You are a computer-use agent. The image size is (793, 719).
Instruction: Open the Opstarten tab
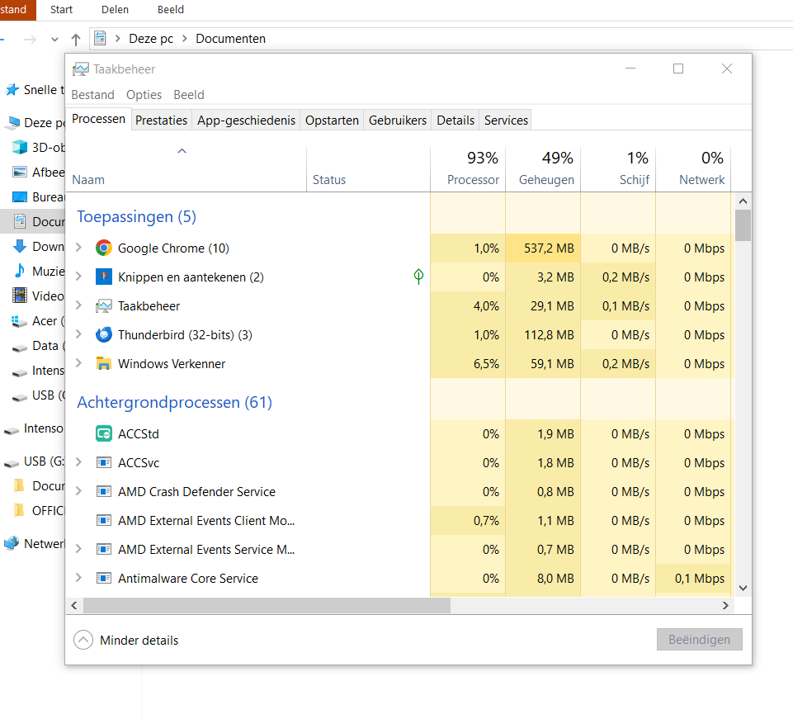(x=332, y=120)
